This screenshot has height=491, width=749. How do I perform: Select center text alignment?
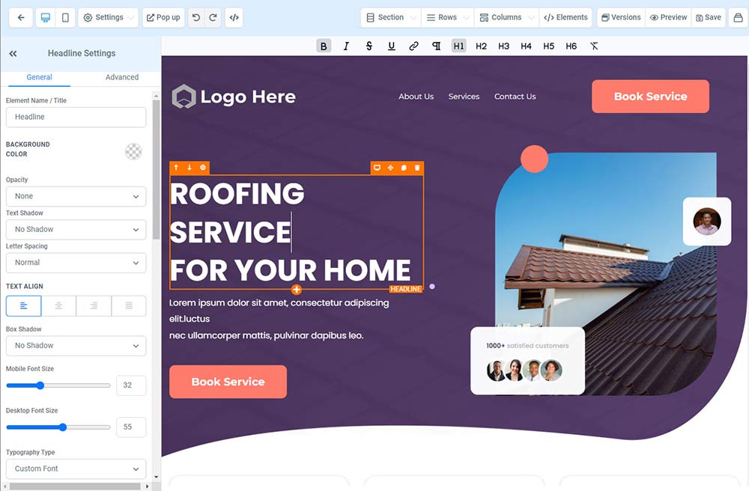click(x=58, y=306)
